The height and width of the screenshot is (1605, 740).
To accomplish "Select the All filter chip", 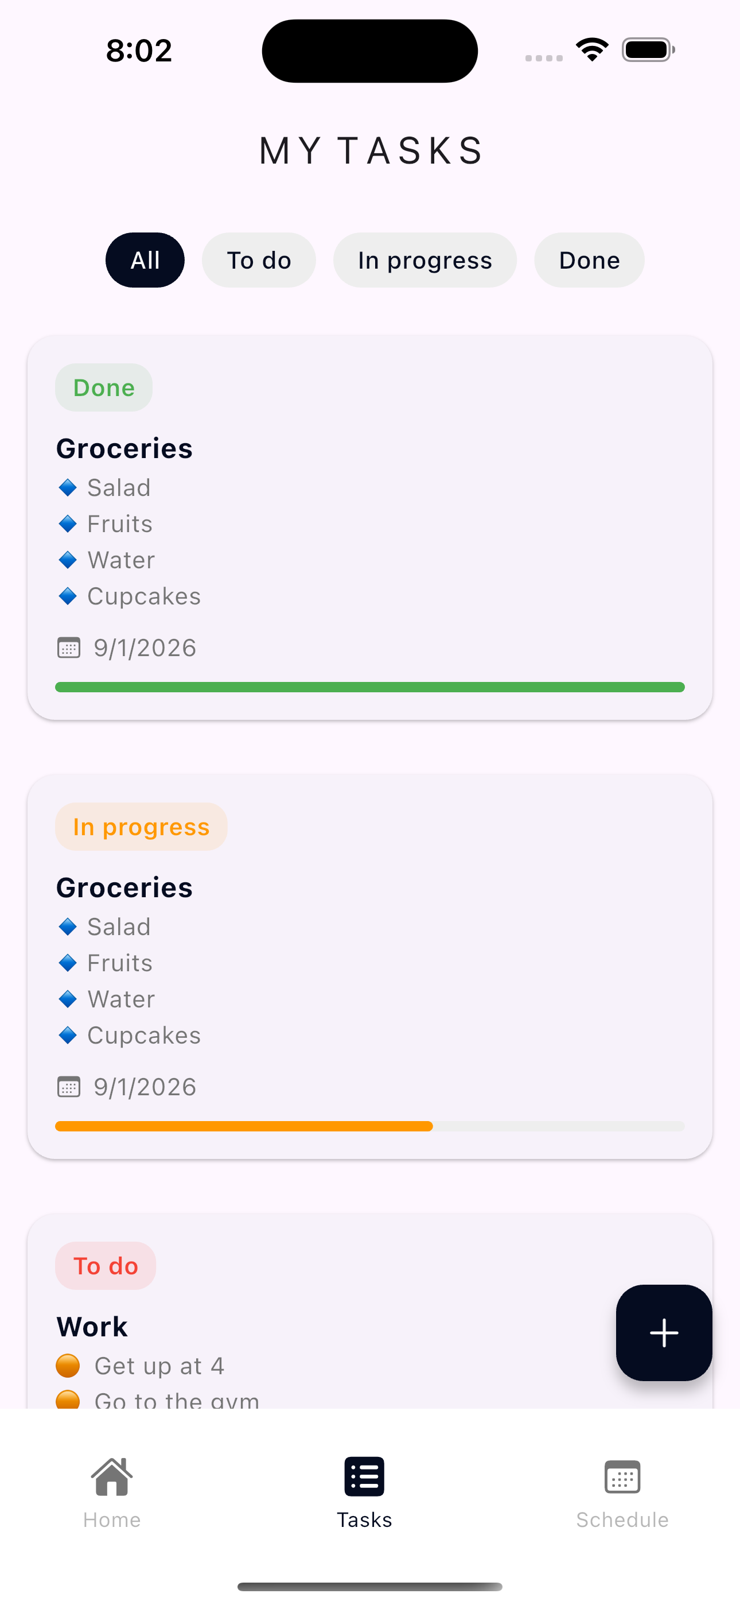I will (x=145, y=260).
